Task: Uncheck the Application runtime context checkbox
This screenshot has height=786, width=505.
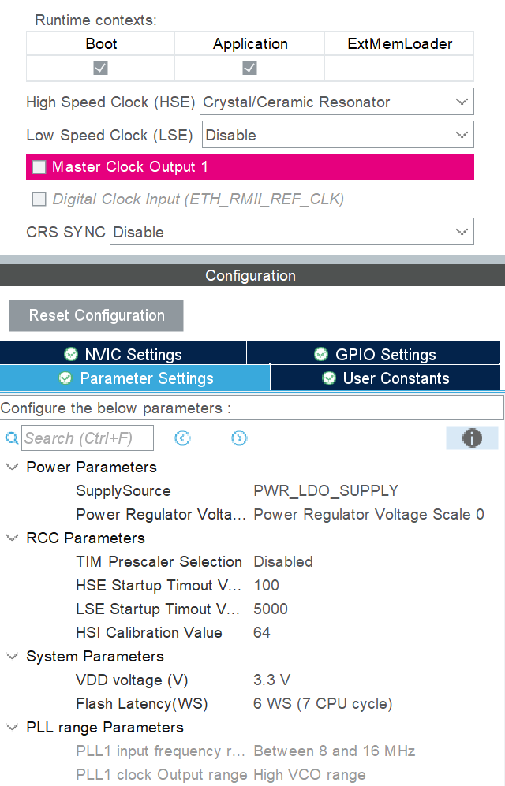Action: (249, 69)
